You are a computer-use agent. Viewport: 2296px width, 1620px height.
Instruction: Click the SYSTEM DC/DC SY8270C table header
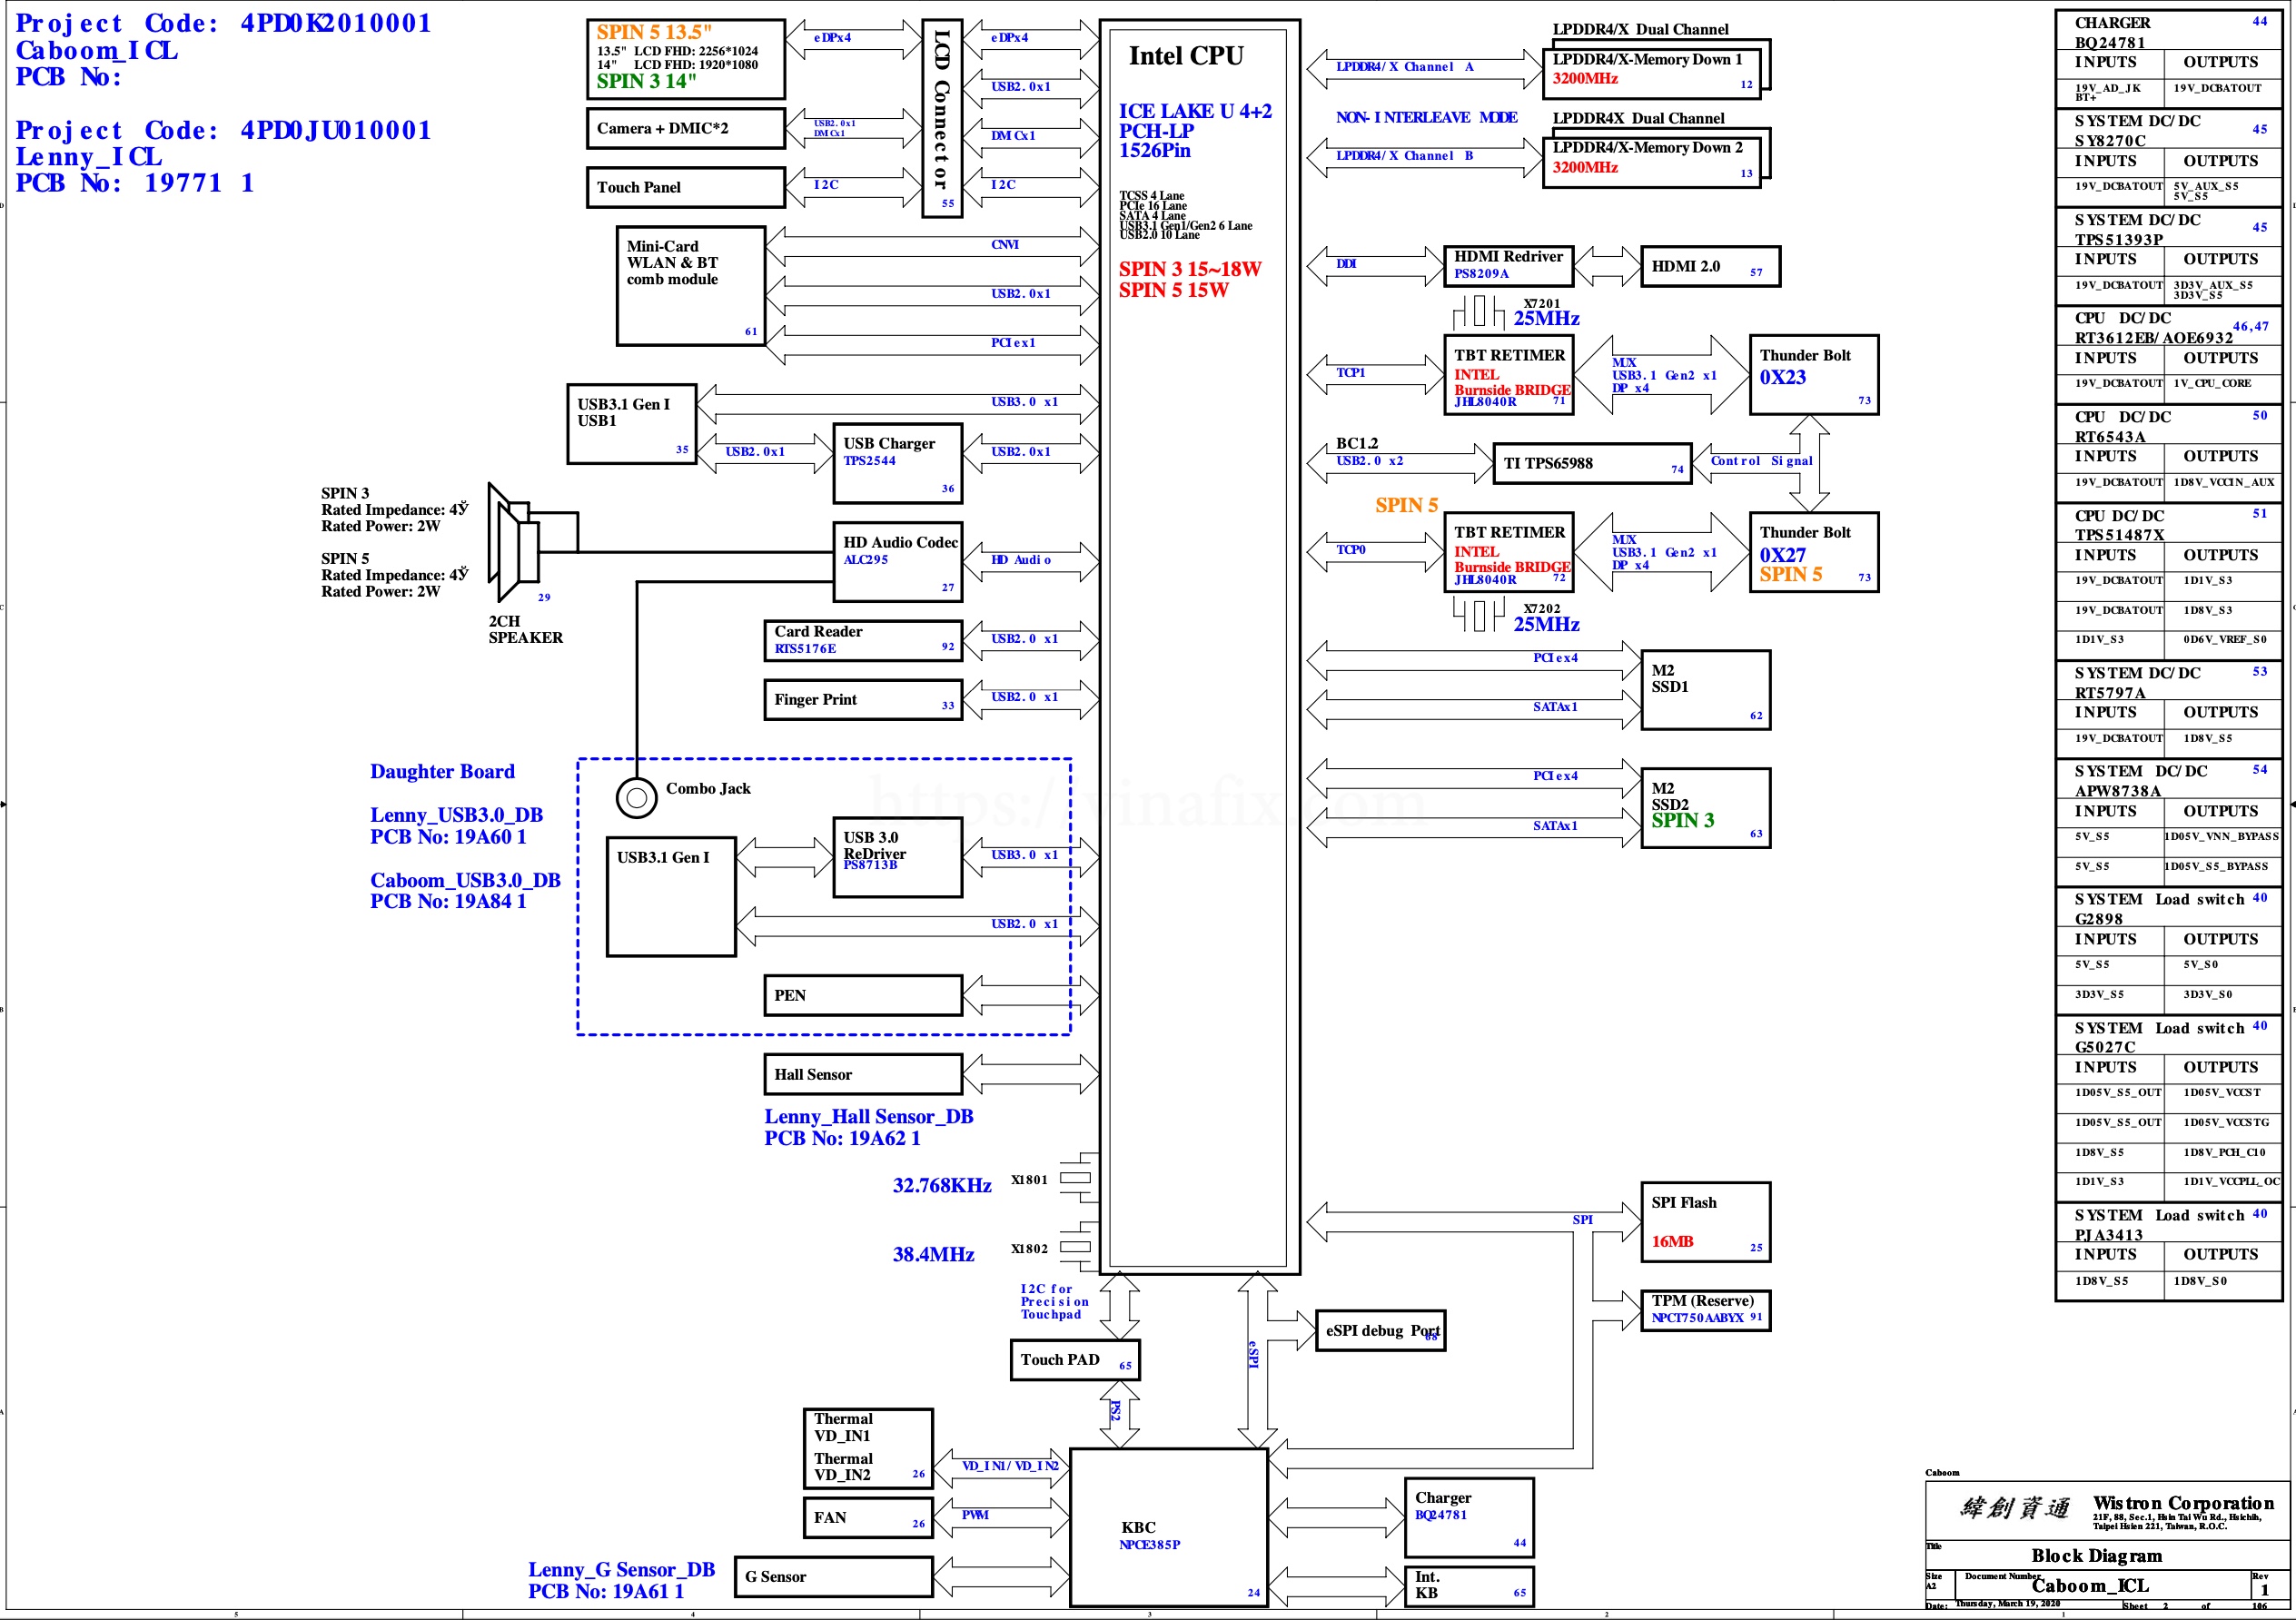(x=2168, y=130)
